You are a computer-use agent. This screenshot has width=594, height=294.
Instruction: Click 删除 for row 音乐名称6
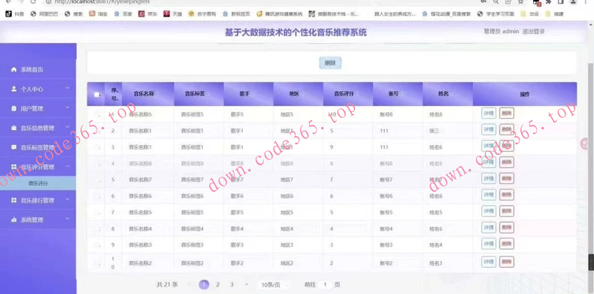[x=507, y=195]
